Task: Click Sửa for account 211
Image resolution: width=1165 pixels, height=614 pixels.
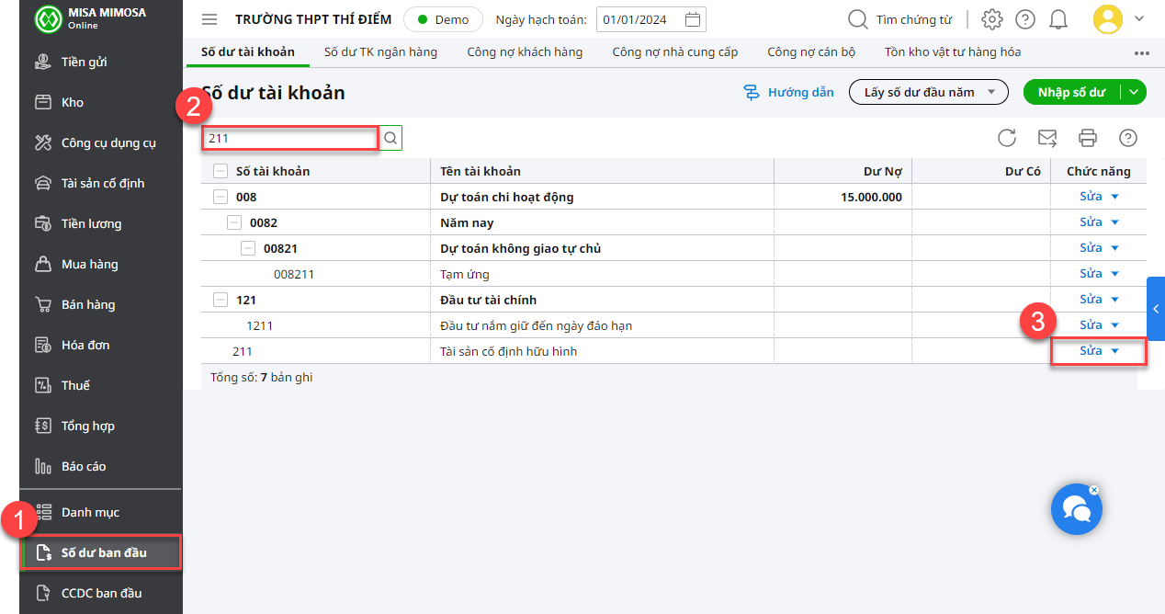Action: [x=1091, y=351]
